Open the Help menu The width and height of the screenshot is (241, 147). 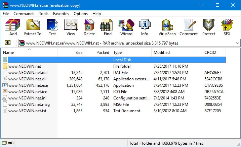coord(96,14)
